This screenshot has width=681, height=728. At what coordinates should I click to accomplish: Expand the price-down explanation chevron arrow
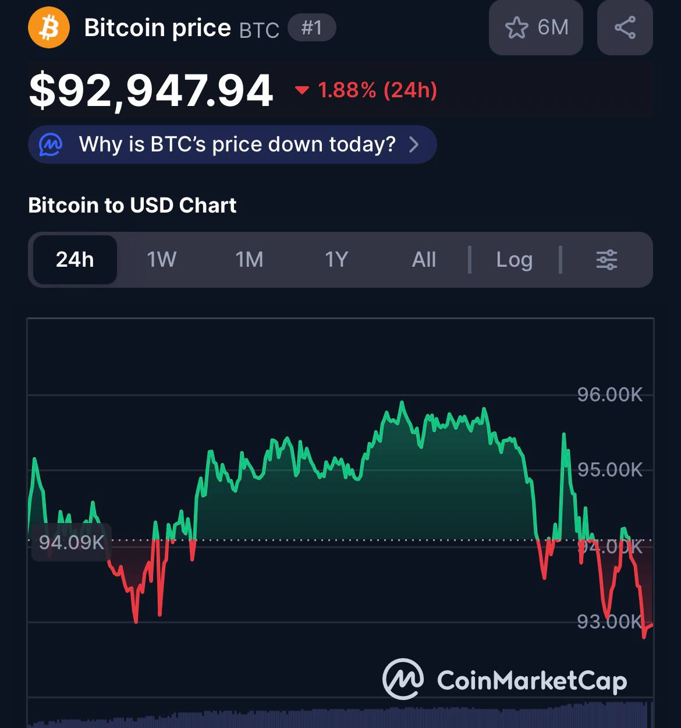click(414, 144)
